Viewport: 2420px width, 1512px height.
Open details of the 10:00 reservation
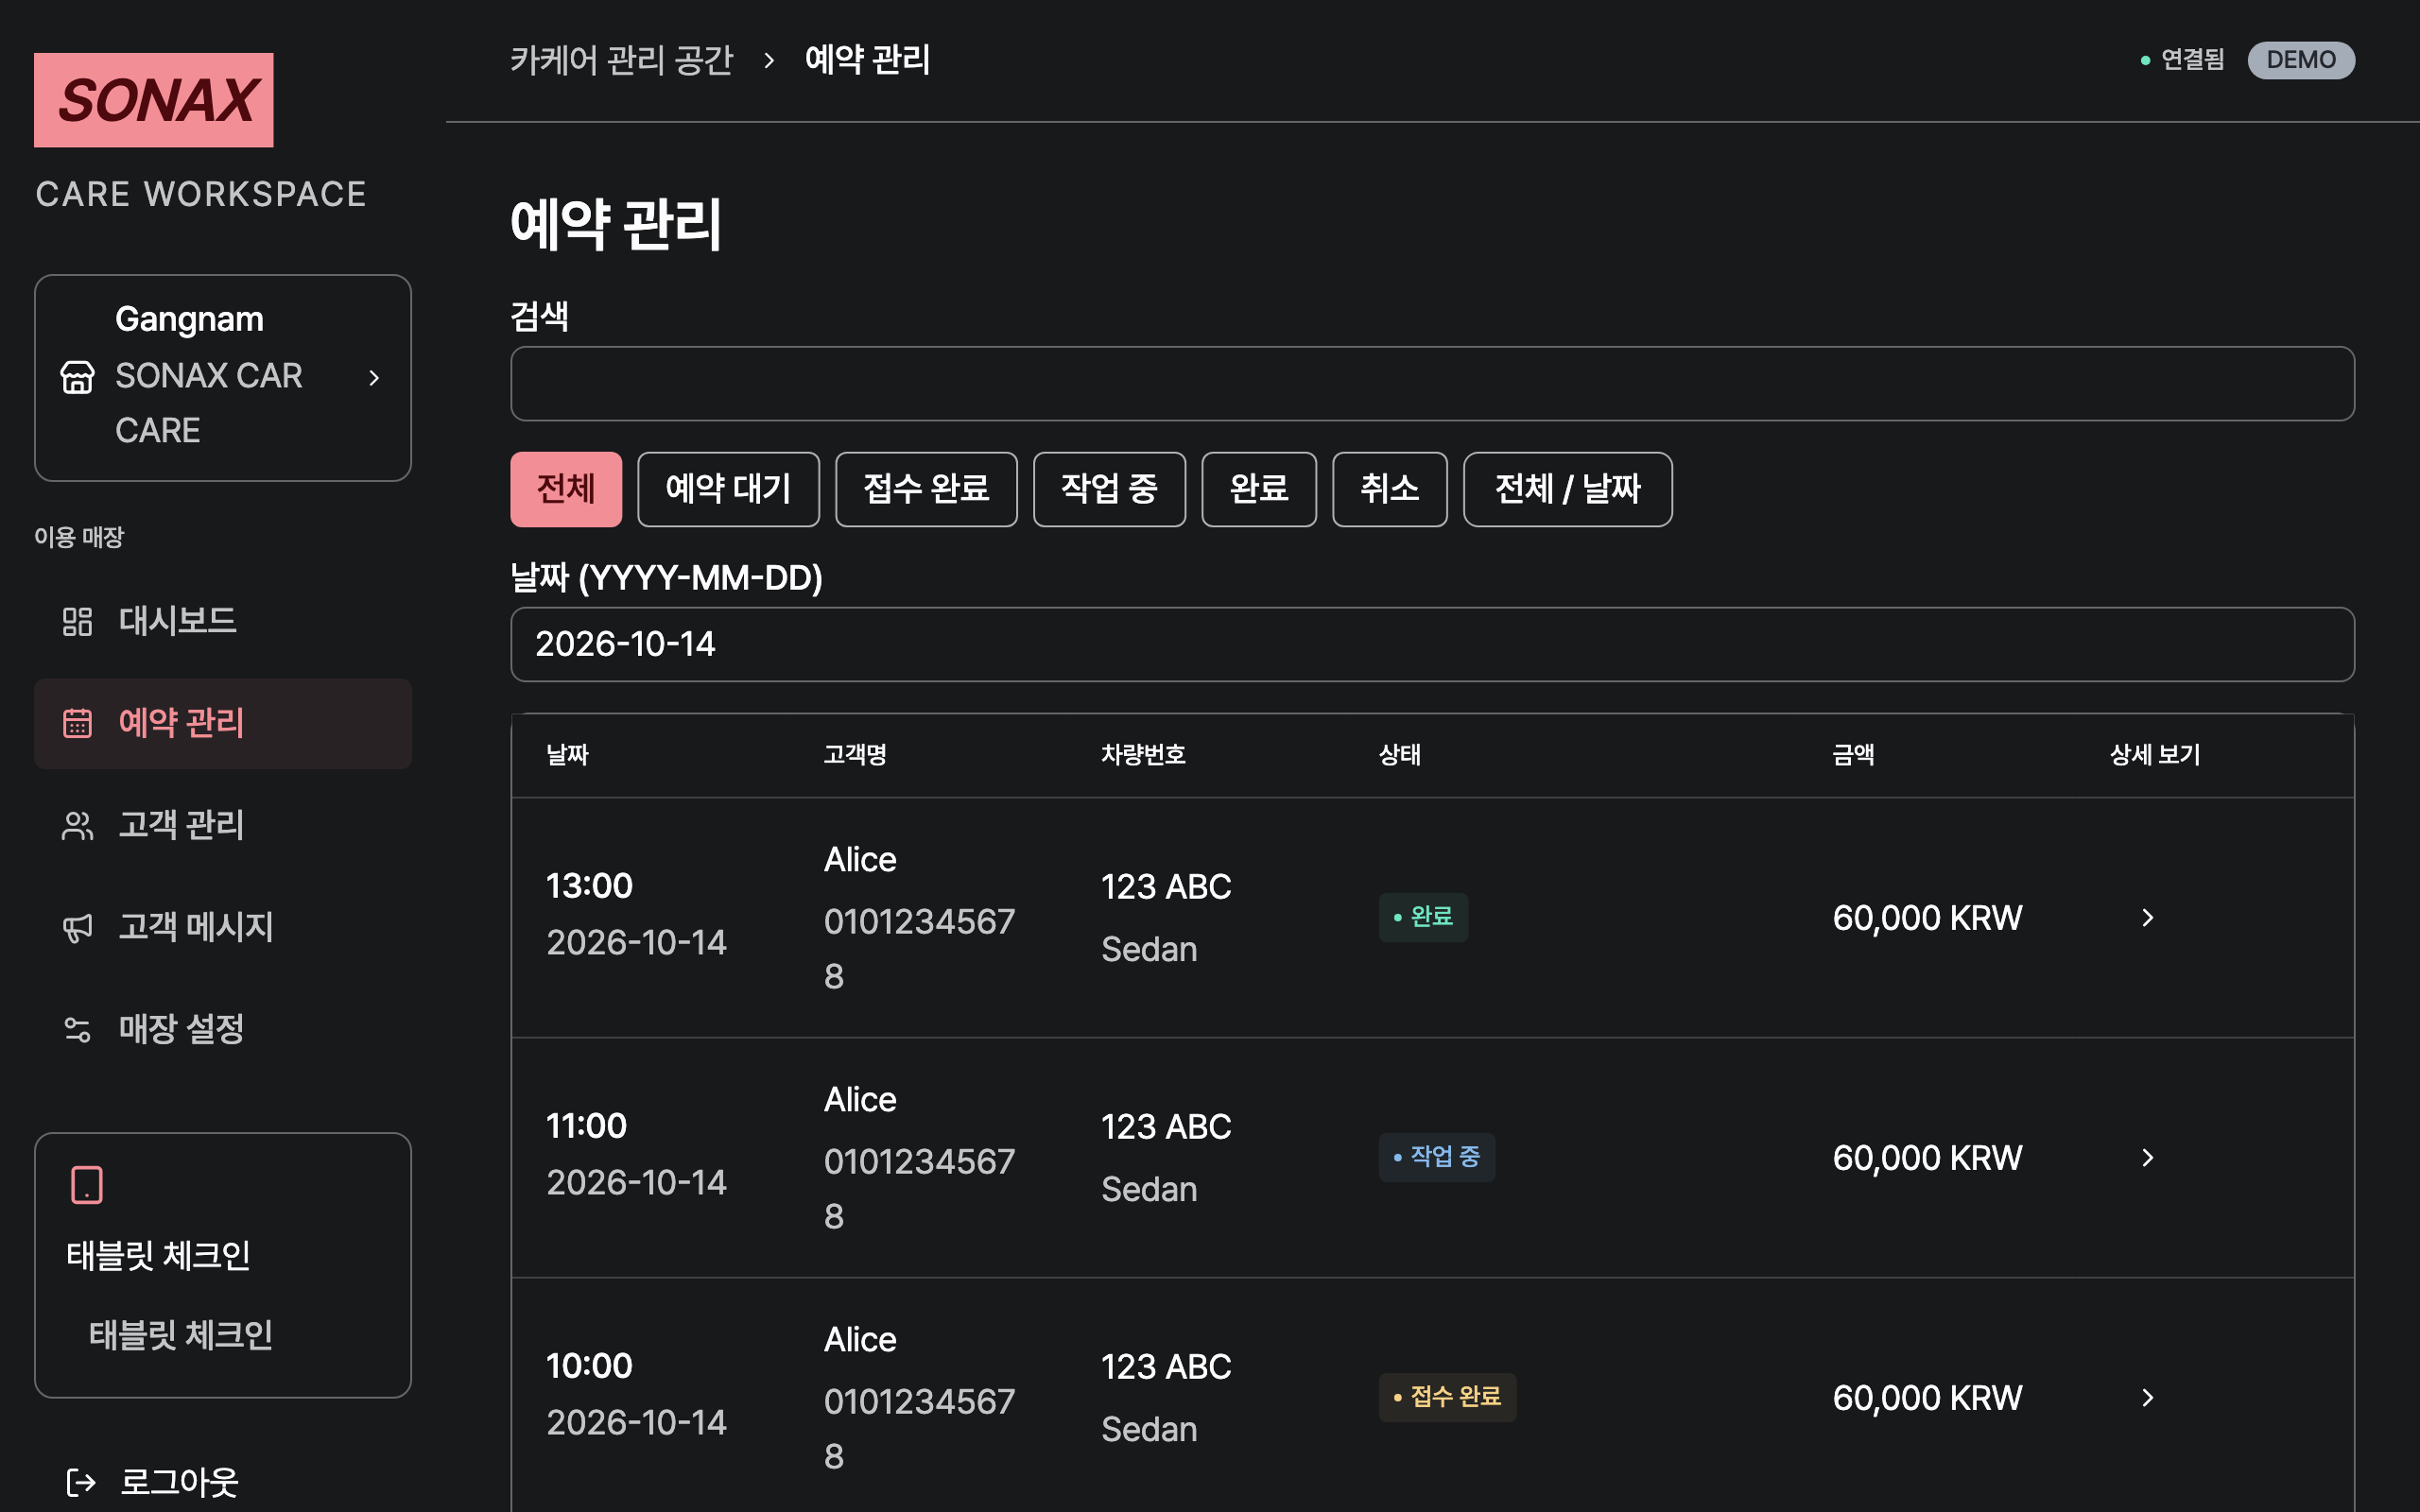[2147, 1397]
